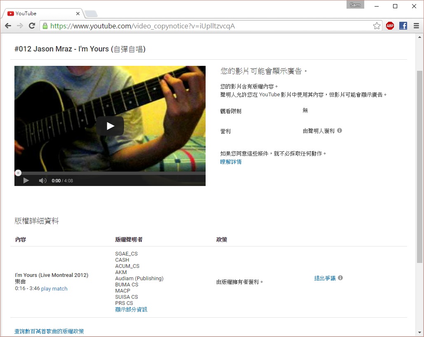Click the 0:00 / 4:08 time display
Screen dimensions: 424x337
(62, 181)
